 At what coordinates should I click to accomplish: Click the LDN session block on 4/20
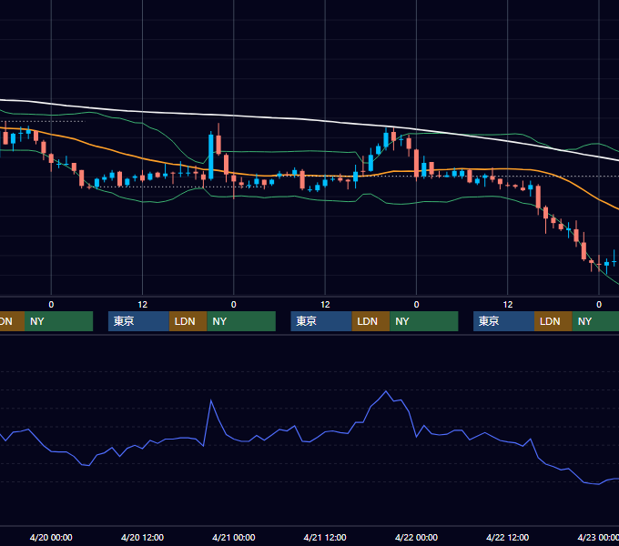pos(188,321)
